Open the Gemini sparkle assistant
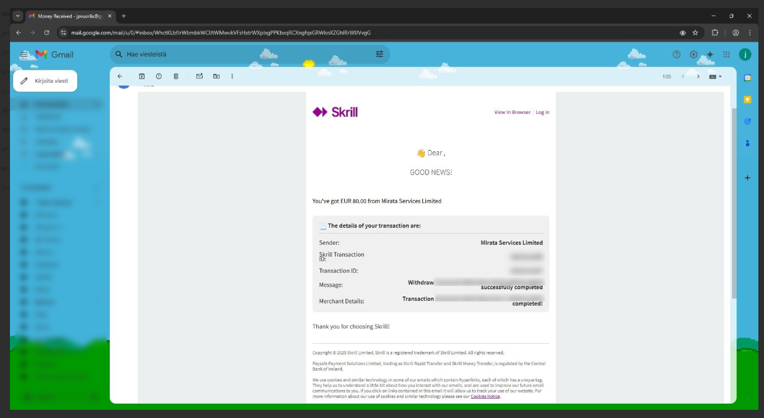 710,55
